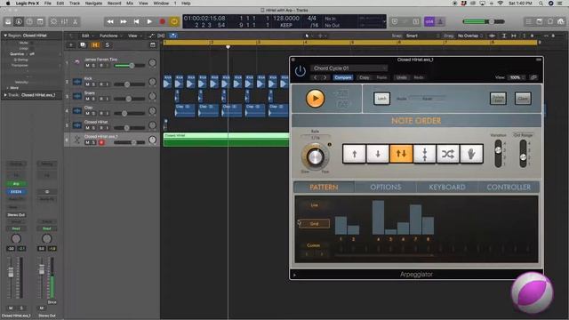Screen dimensions: 569x320
Task: Open the plugin View 100% size dropdown
Action: point(517,77)
